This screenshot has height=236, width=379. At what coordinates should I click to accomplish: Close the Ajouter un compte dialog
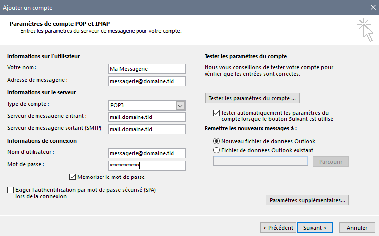[x=373, y=7]
